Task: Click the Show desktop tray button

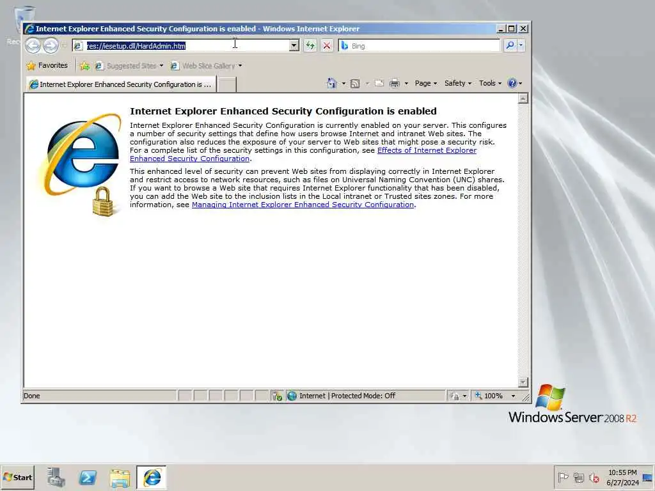Action: pyautogui.click(x=649, y=478)
